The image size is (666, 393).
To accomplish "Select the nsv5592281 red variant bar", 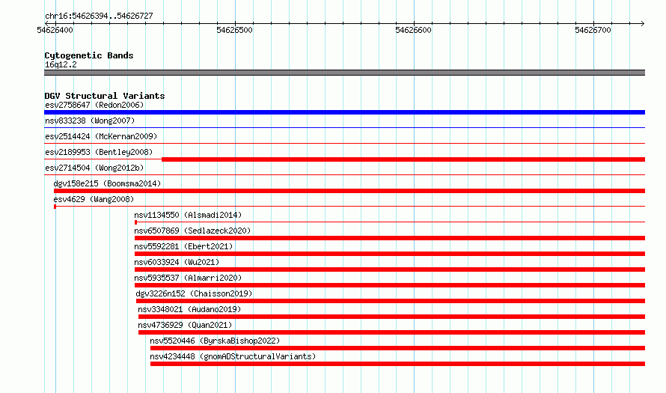I will pos(390,254).
